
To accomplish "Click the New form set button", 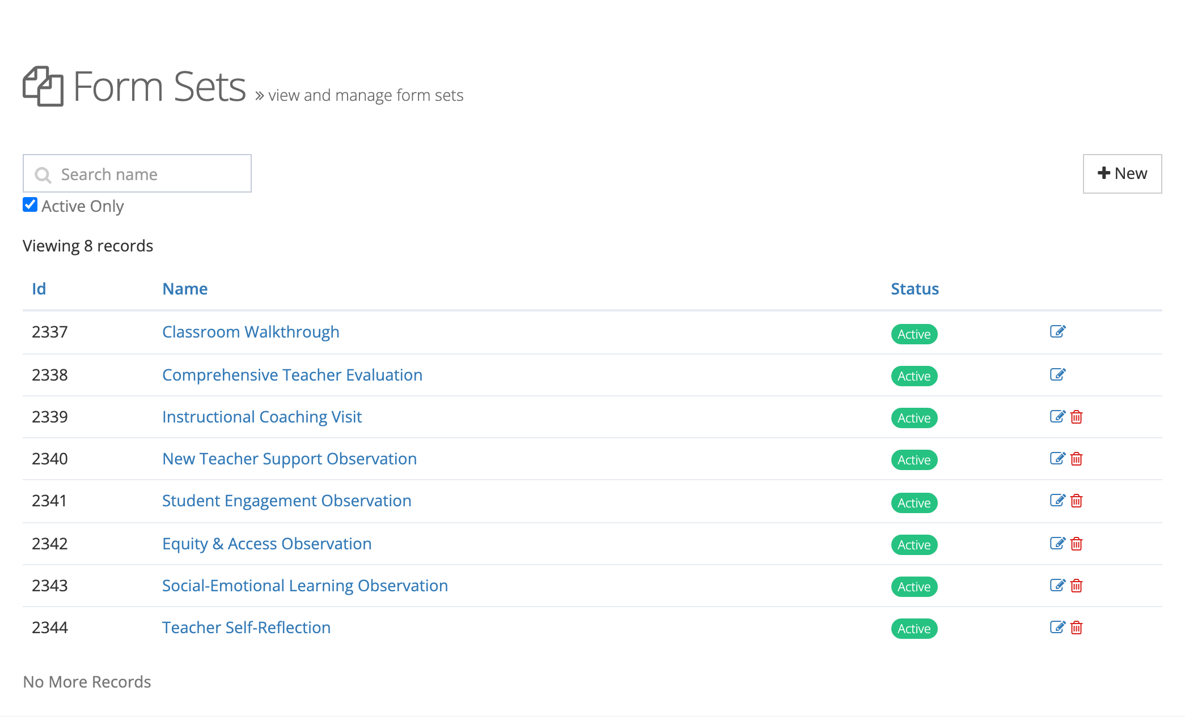I will pos(1122,173).
